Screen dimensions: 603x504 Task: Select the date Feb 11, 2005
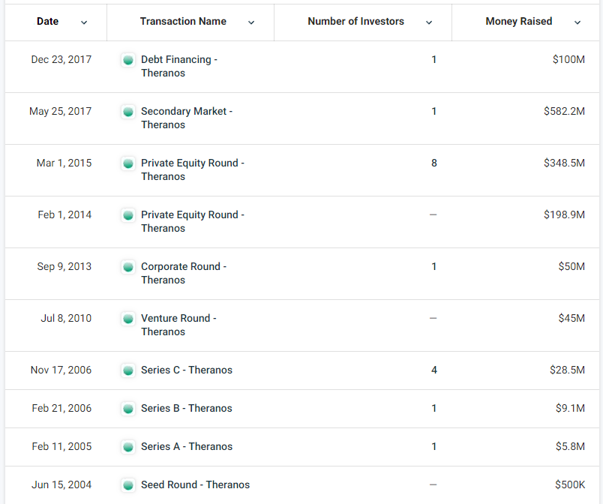click(61, 446)
